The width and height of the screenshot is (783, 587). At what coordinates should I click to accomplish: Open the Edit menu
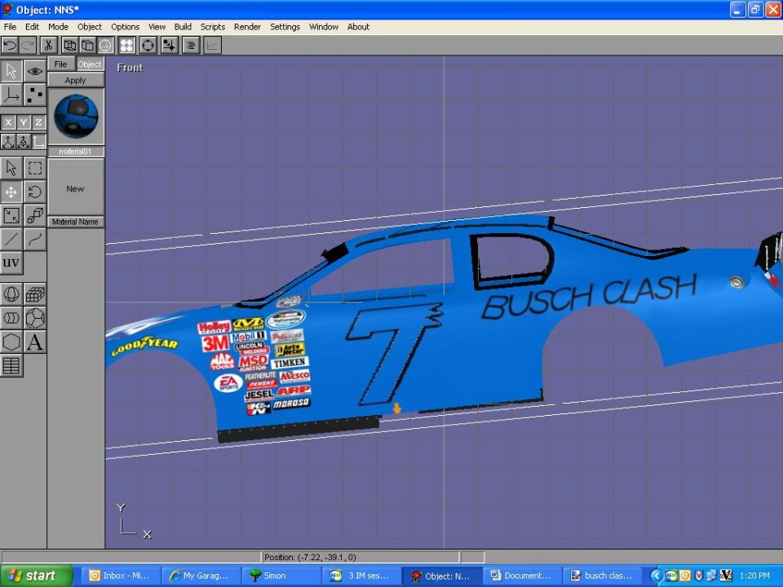pos(32,27)
